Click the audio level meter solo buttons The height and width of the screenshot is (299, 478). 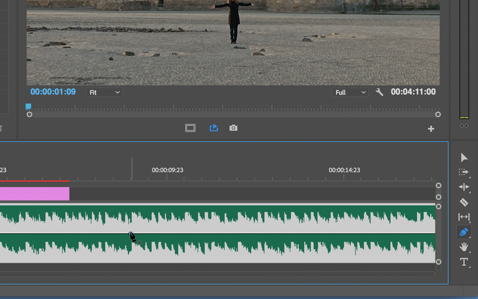click(464, 126)
